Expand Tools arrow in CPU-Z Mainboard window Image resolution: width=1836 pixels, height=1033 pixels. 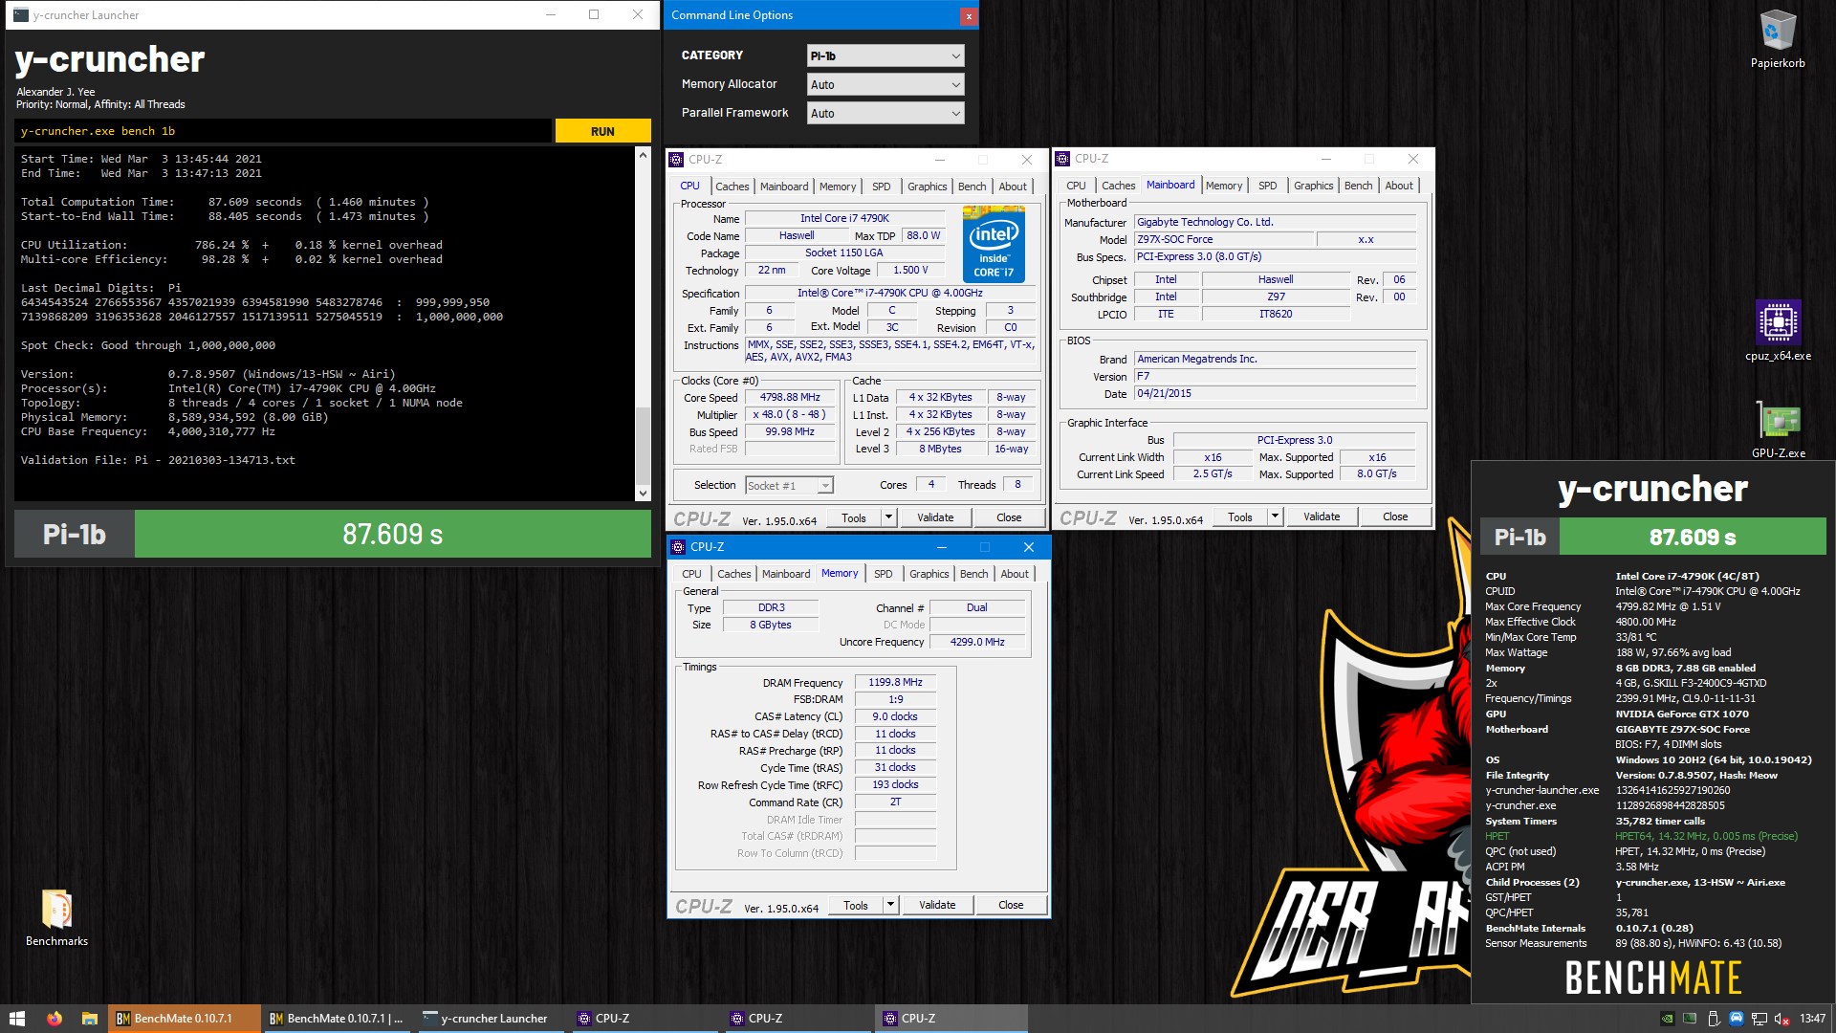click(x=1275, y=516)
